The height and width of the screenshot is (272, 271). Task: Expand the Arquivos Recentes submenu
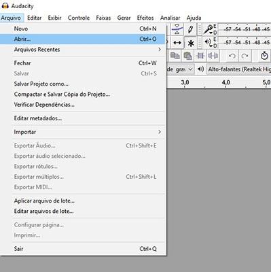pos(84,50)
